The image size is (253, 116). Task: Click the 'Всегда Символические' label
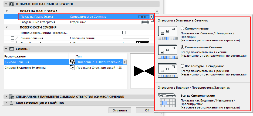(198, 96)
